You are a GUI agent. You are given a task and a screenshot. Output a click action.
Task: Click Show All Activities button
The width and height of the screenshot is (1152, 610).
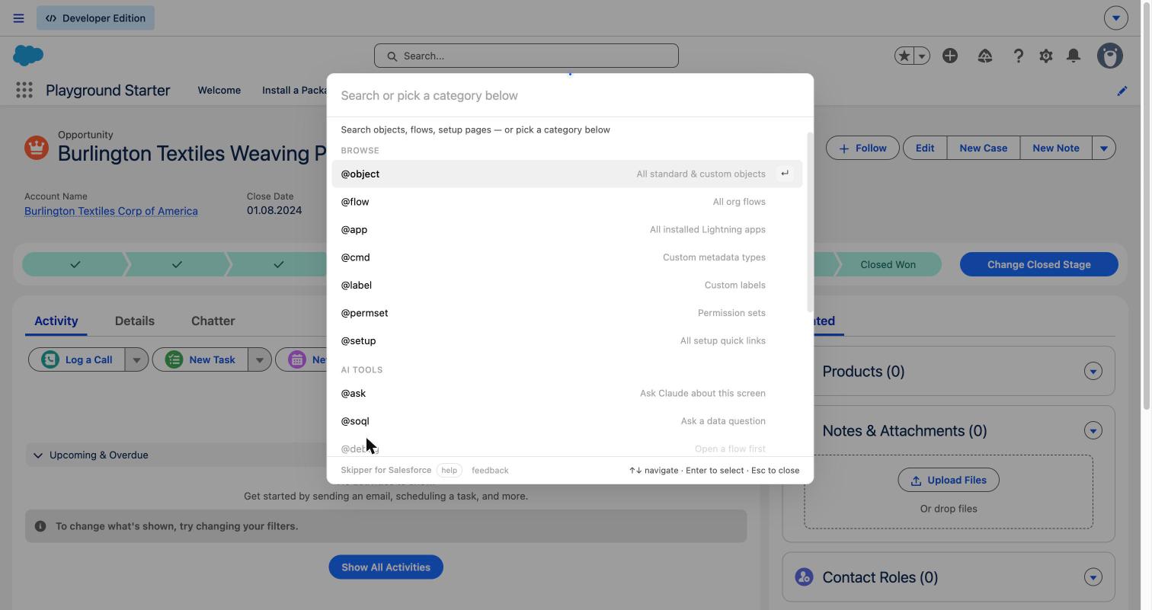tap(386, 567)
